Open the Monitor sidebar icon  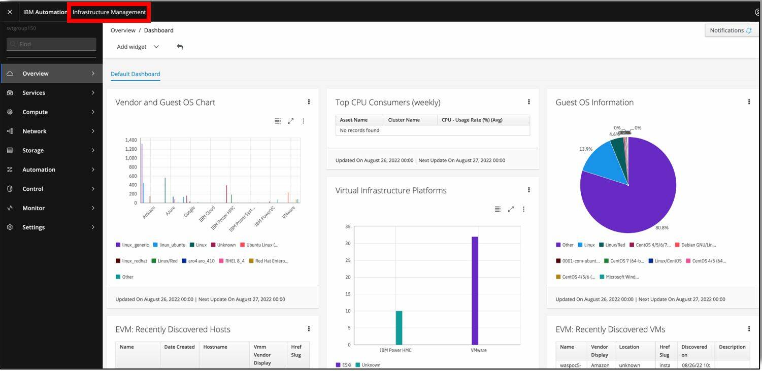[10, 208]
